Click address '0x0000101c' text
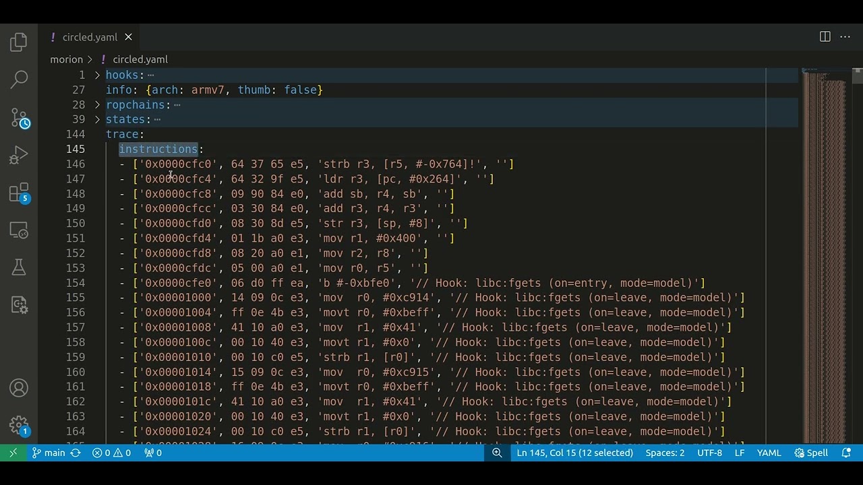Image resolution: width=863 pixels, height=485 pixels. [x=178, y=401]
